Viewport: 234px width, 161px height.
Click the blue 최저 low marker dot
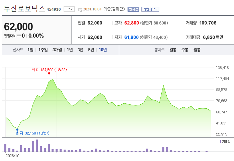17,129
